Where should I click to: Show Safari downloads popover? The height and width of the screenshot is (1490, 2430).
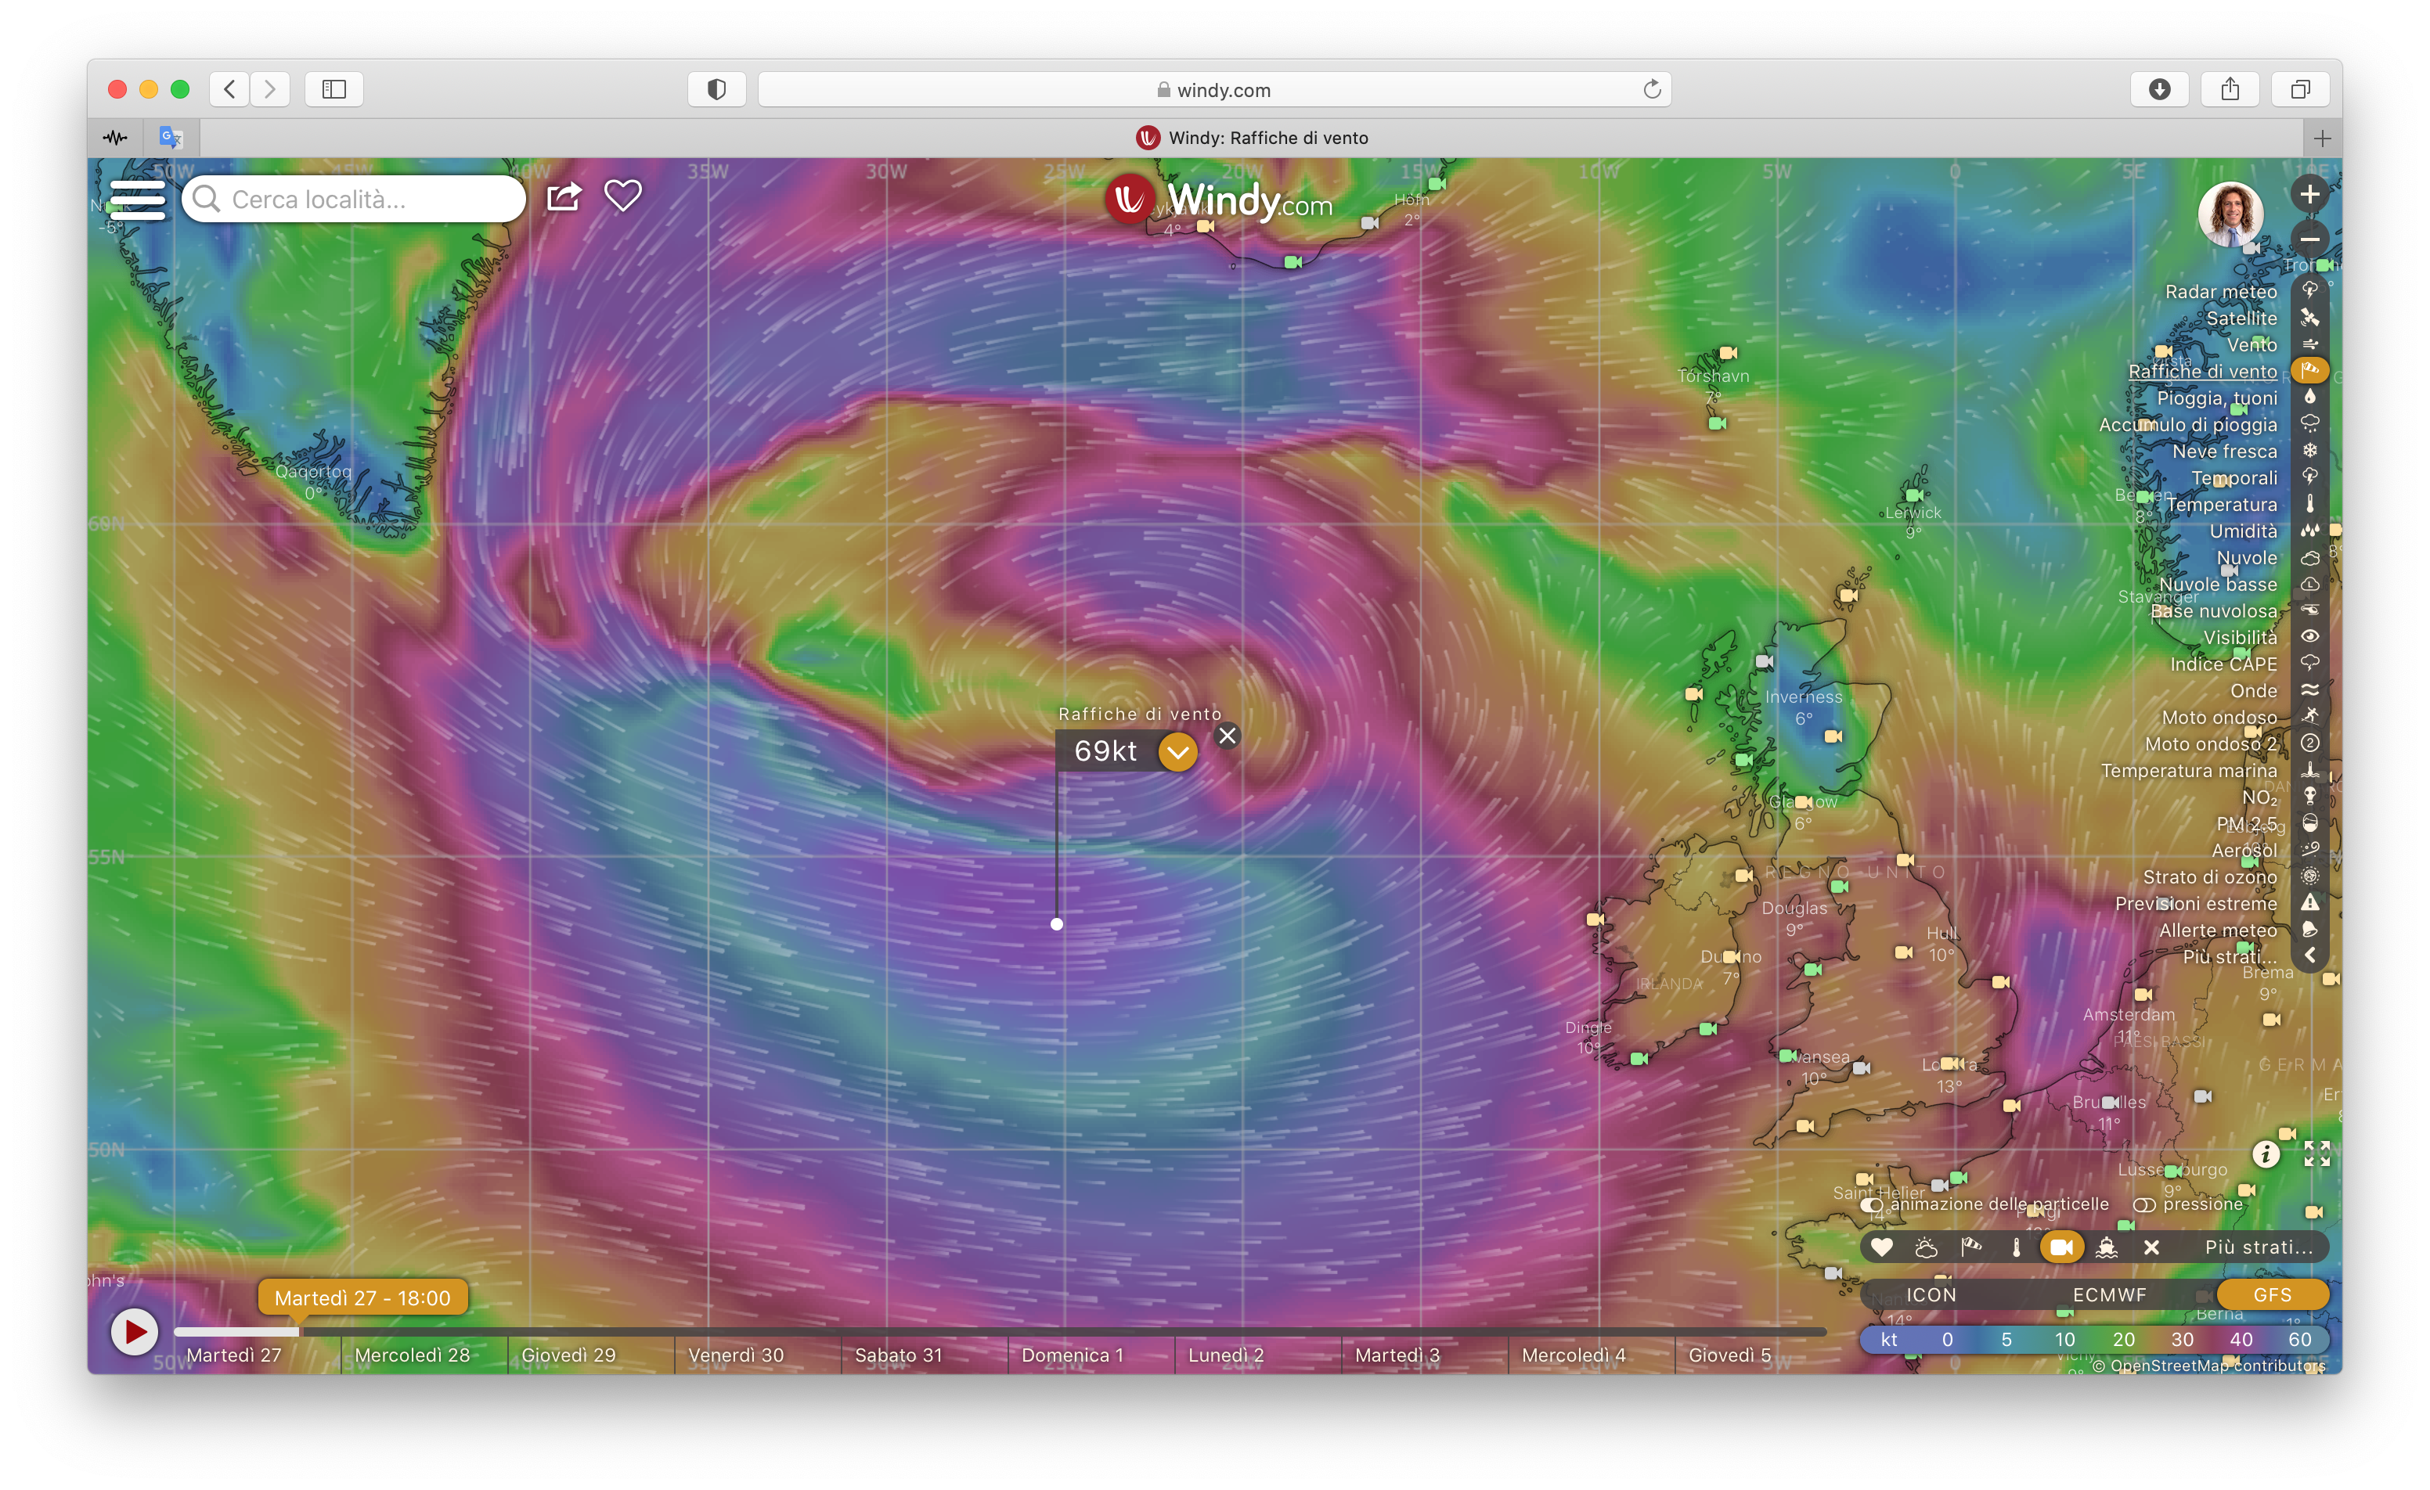pyautogui.click(x=2159, y=90)
